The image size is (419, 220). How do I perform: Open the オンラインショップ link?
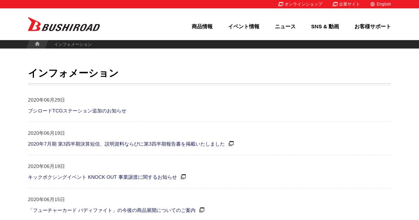click(300, 4)
